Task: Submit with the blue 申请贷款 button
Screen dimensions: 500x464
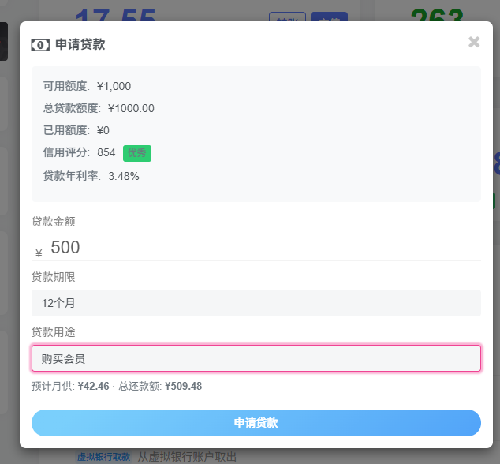Action: [256, 423]
